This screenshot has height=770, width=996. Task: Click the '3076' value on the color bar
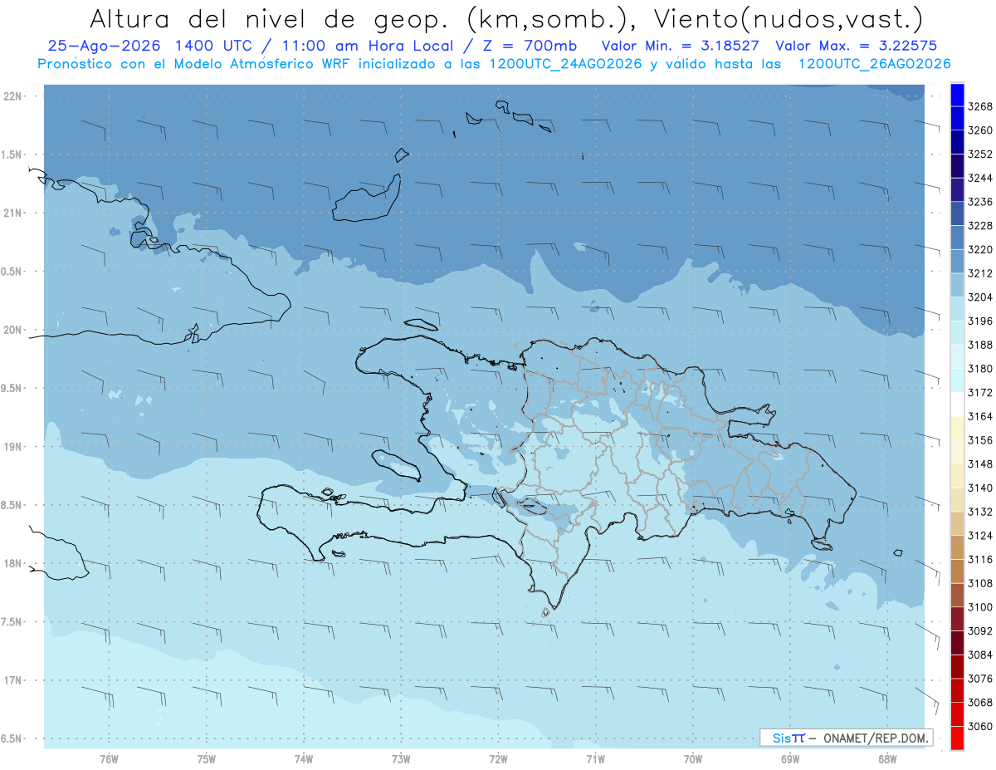click(x=980, y=679)
